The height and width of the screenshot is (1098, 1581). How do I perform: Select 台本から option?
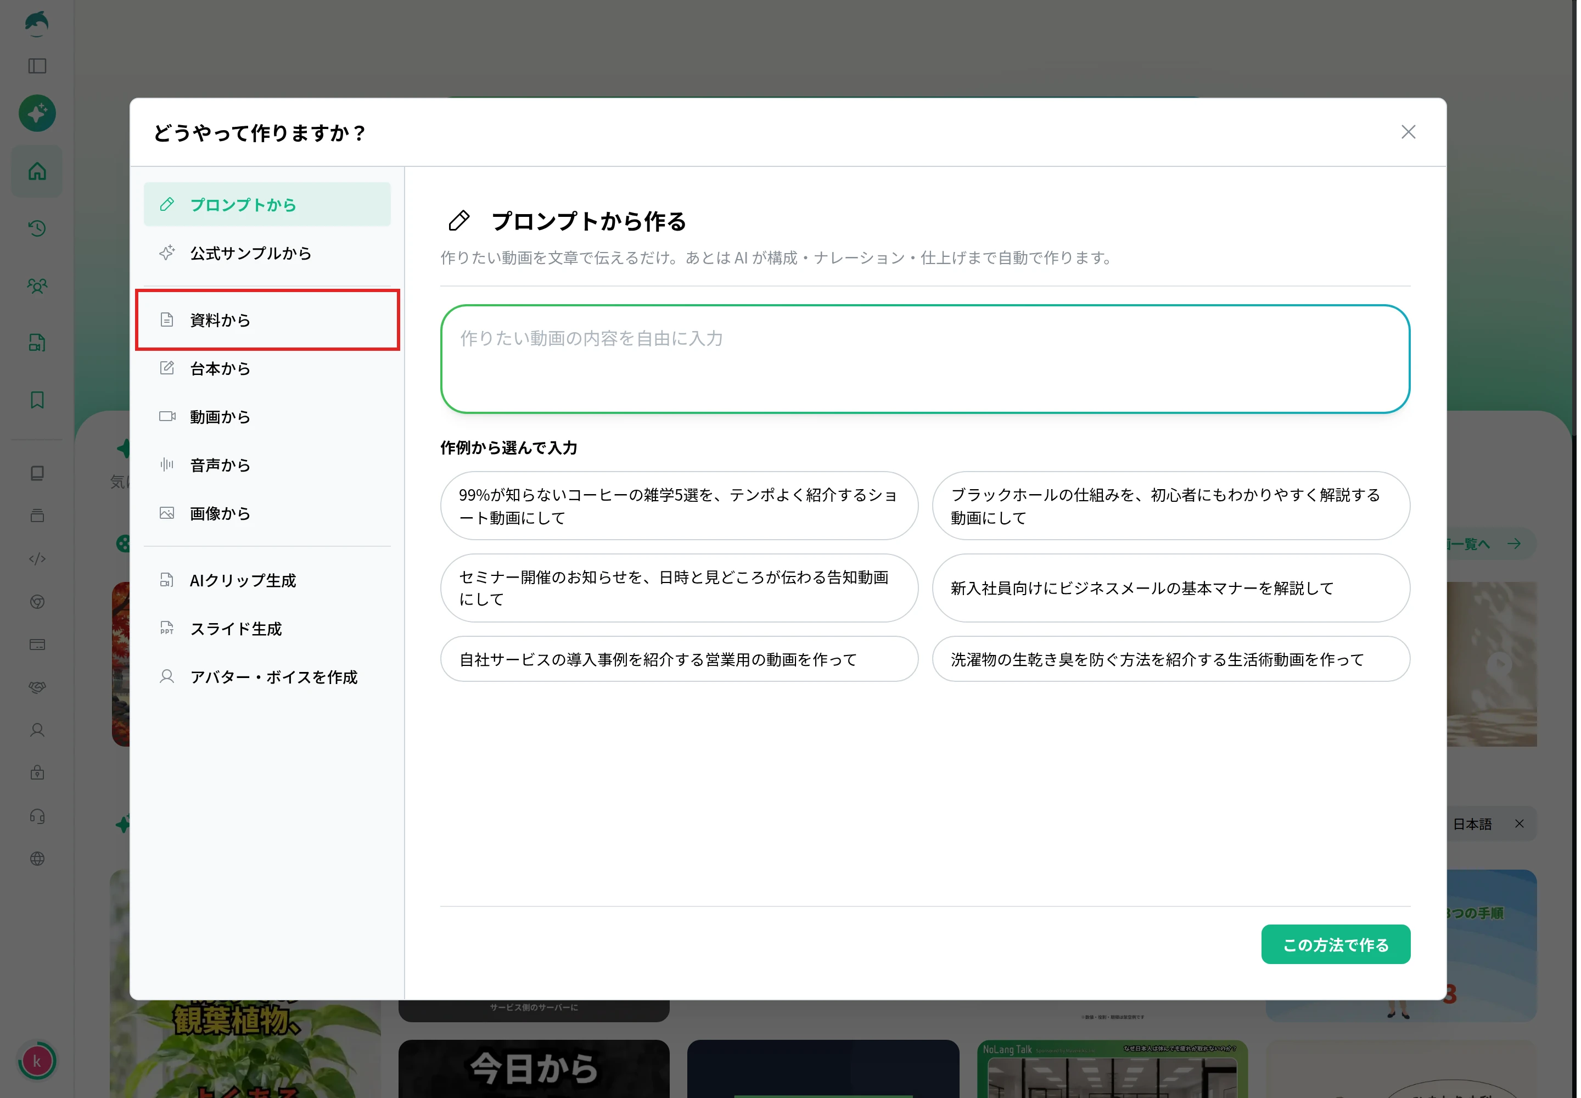pos(267,368)
